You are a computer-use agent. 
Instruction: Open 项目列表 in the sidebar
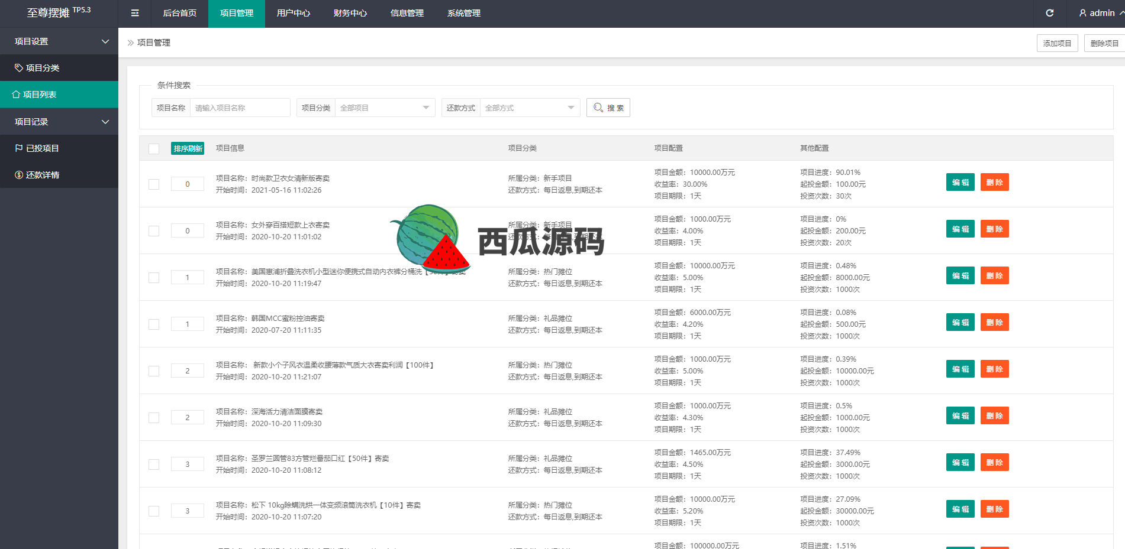click(59, 95)
